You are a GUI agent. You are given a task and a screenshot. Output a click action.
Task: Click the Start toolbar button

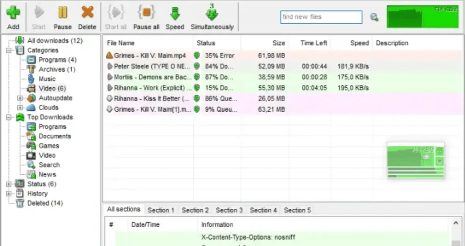tap(39, 17)
